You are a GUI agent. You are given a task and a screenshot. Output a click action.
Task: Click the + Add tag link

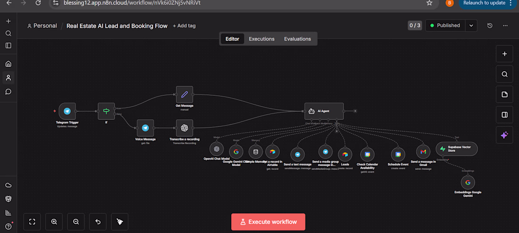click(184, 26)
